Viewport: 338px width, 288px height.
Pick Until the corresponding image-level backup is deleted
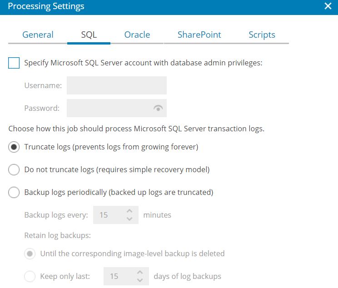pos(30,254)
